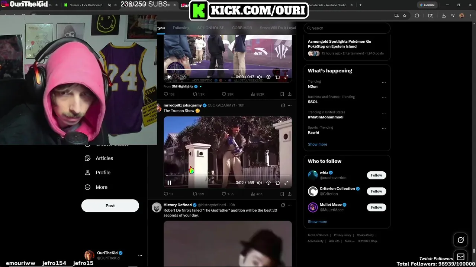This screenshot has width=476, height=267.
Task: View analytics showing 852K views
Action: tap(258, 94)
